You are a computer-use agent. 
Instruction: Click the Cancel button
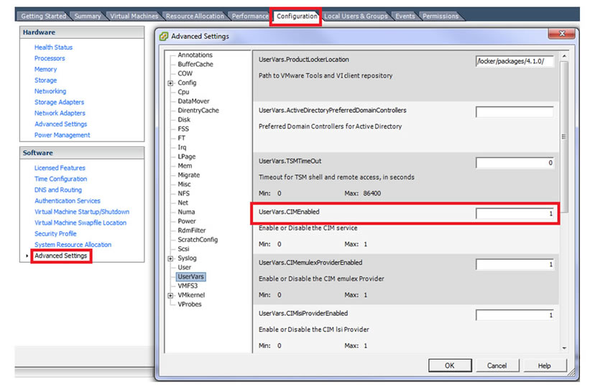[497, 365]
